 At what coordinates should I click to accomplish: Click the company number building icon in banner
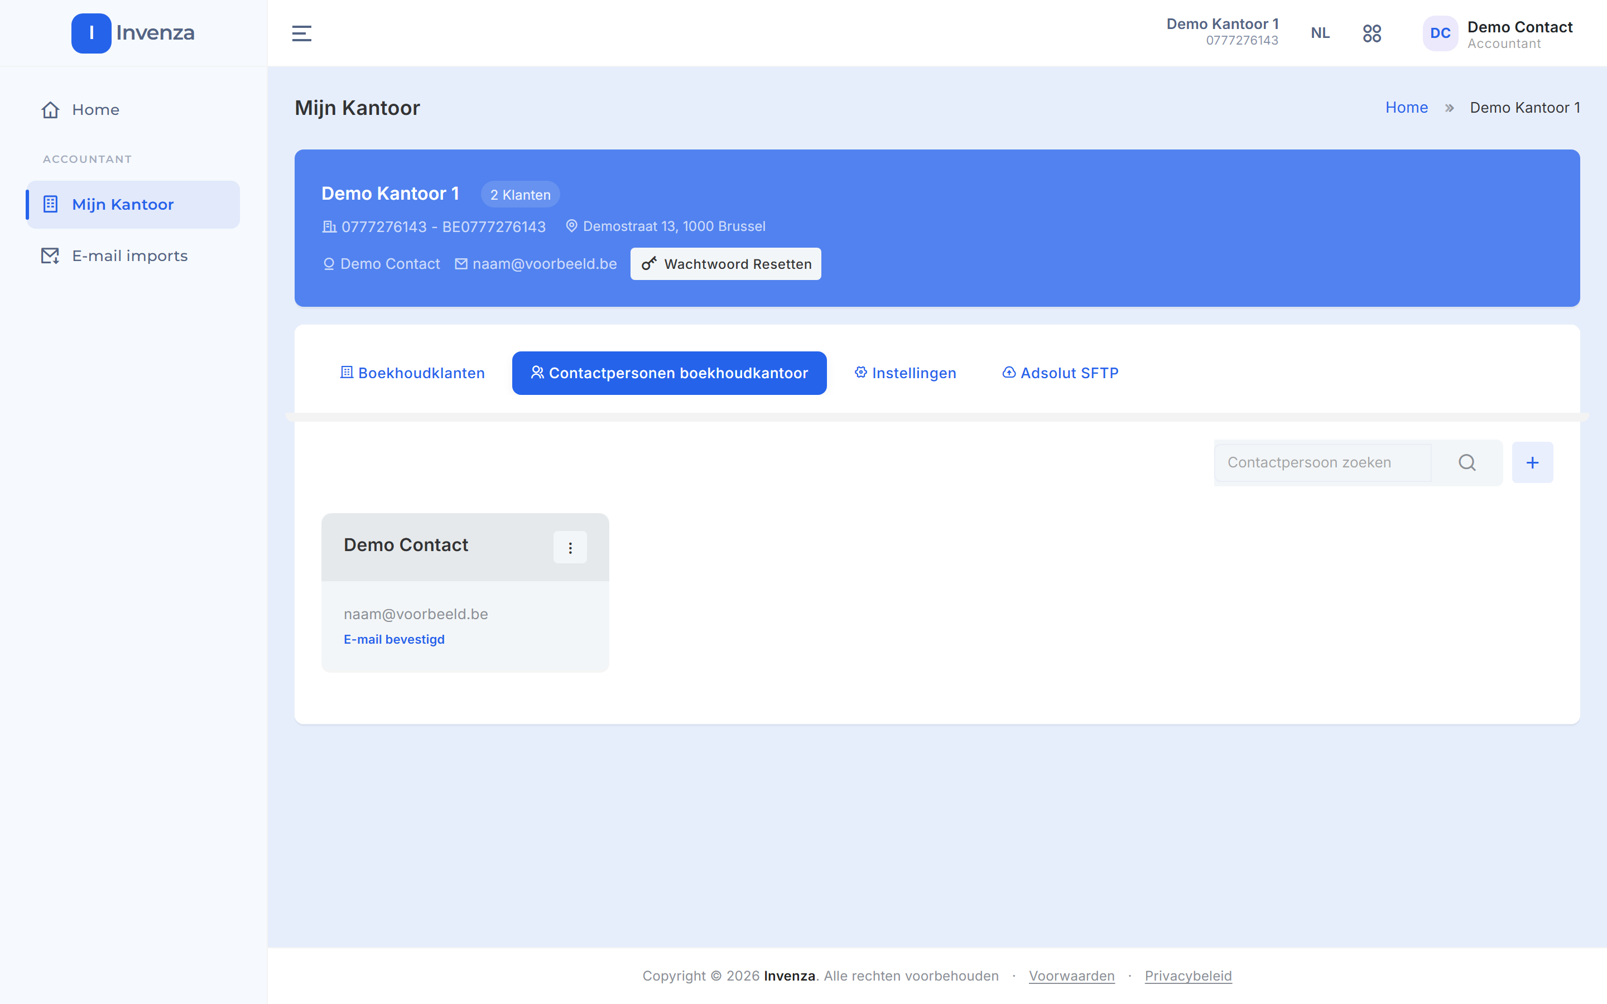pos(329,226)
